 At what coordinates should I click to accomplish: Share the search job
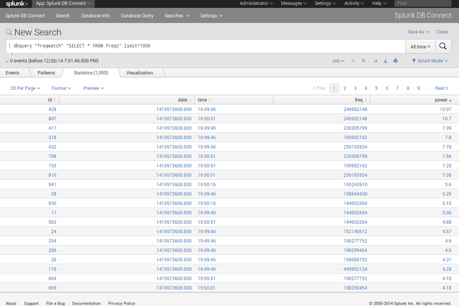[x=375, y=61]
